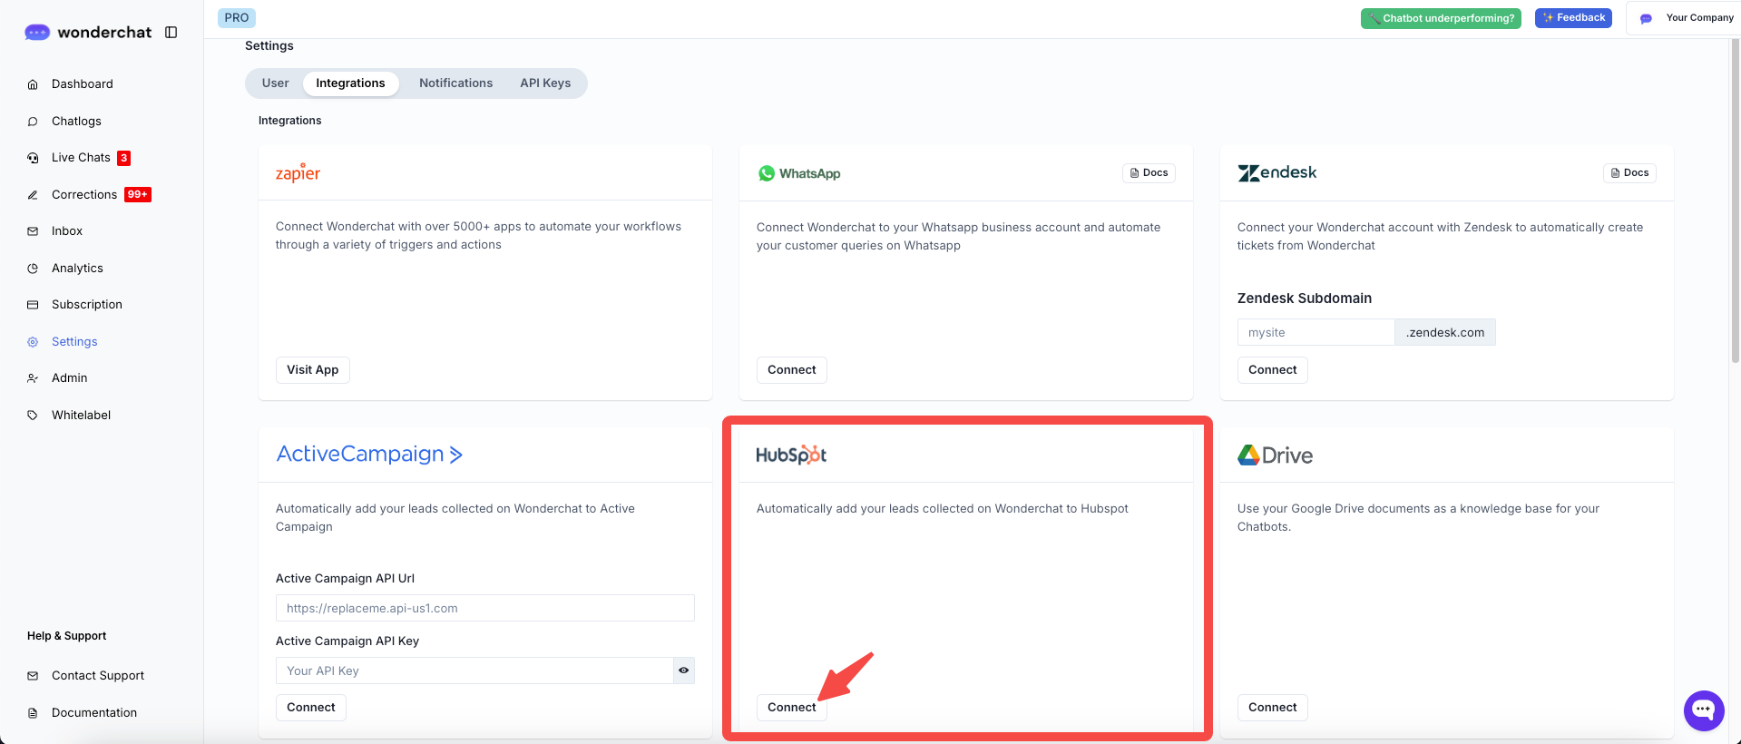
Task: Click Connect in the HubSpot card
Action: point(791,708)
